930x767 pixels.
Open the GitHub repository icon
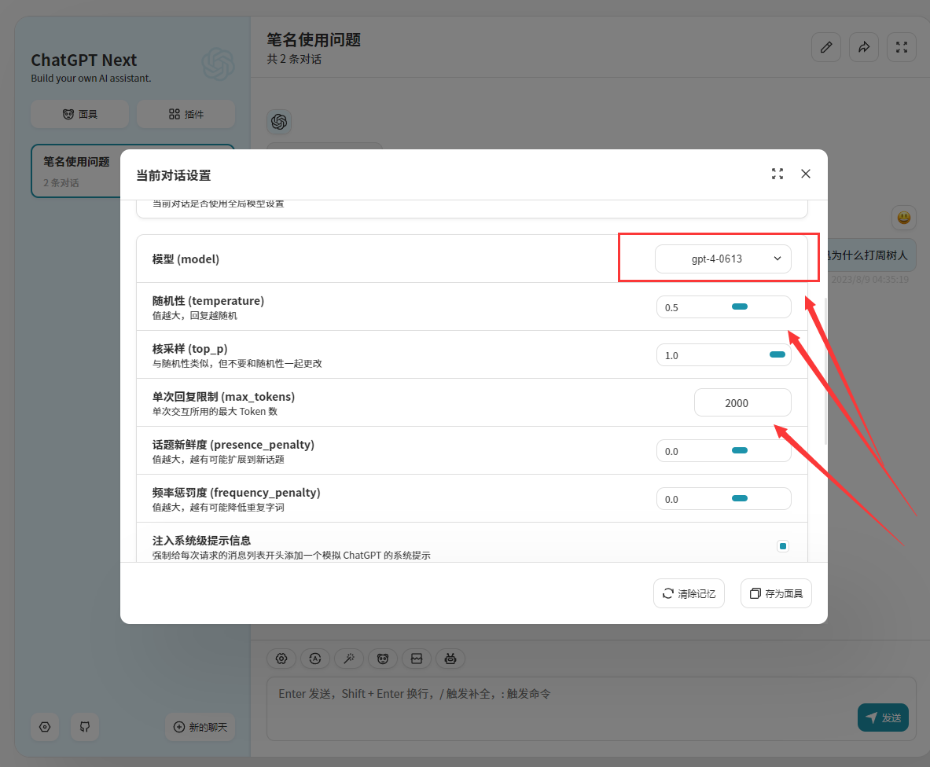pyautogui.click(x=85, y=727)
